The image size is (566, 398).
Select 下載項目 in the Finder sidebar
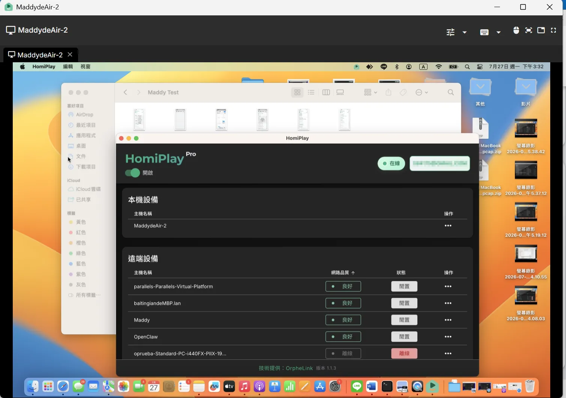pos(82,167)
